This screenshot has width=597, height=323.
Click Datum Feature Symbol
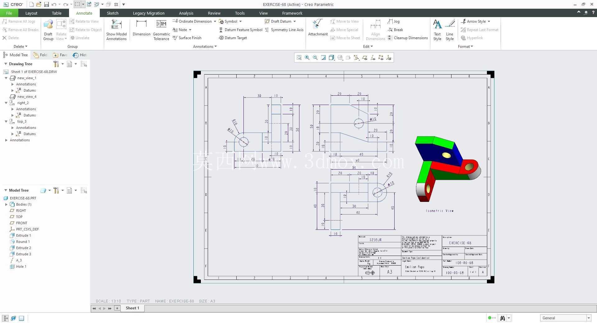pos(241,30)
